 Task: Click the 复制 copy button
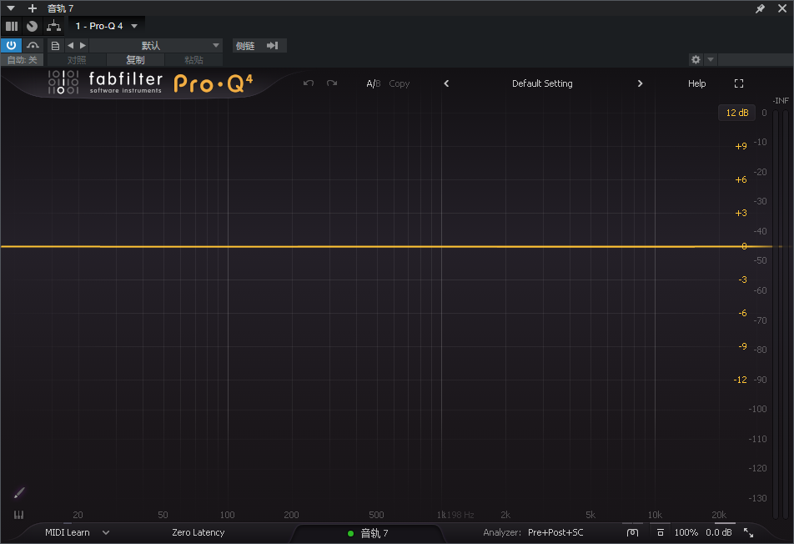[135, 60]
